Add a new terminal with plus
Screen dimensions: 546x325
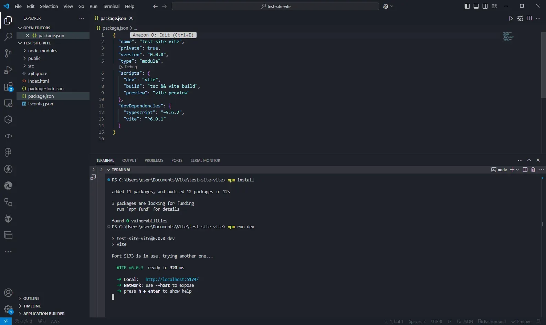click(x=512, y=170)
